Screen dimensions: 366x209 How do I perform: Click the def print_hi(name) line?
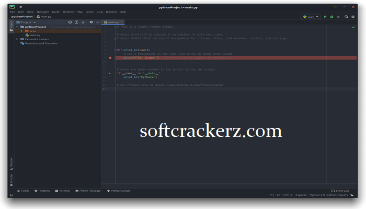pos(133,50)
